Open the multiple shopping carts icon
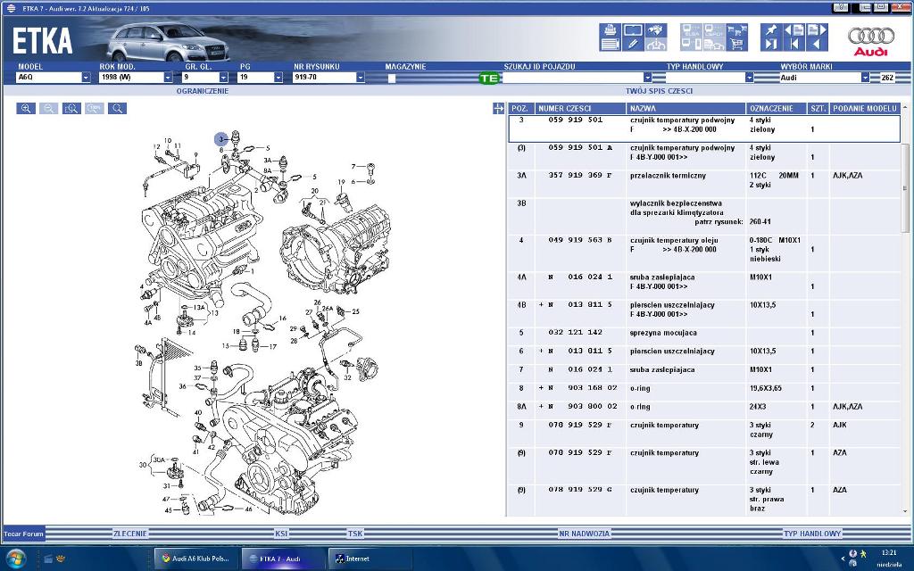Viewport: 914px width, 571px height. [x=736, y=30]
